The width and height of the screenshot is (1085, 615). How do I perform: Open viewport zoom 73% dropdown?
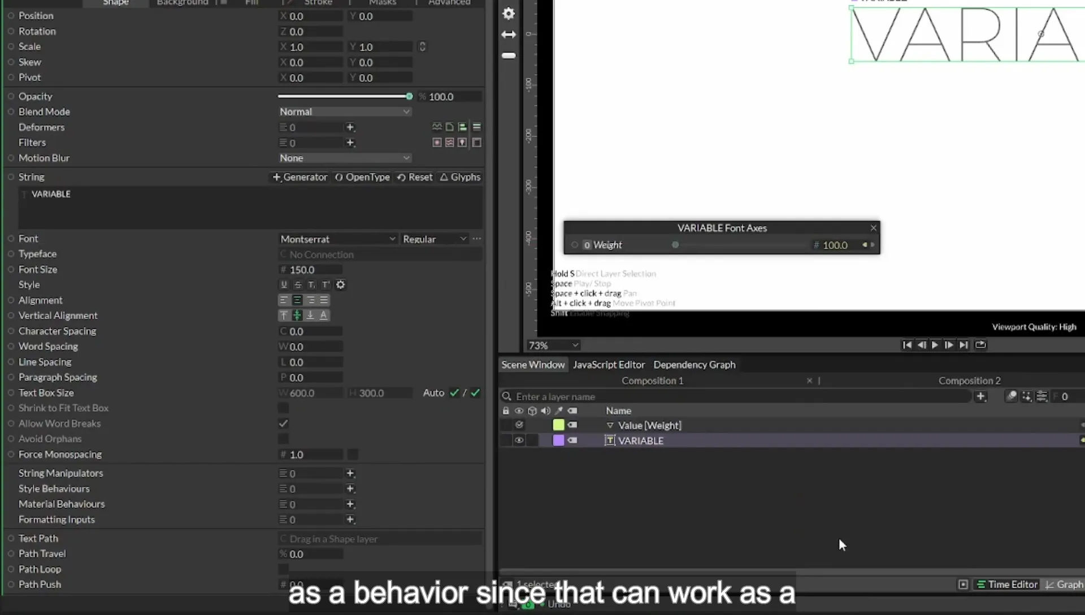click(553, 345)
